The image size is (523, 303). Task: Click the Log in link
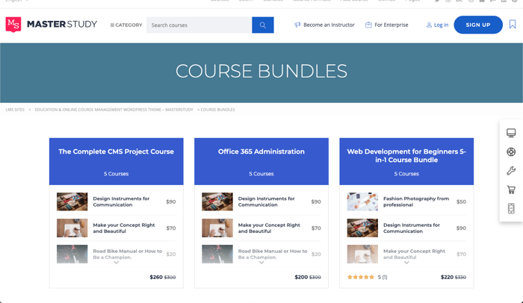pyautogui.click(x=441, y=25)
